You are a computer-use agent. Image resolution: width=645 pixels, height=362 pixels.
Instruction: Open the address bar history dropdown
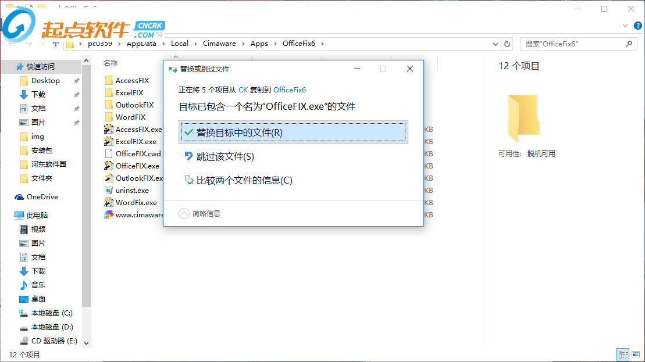tap(496, 44)
